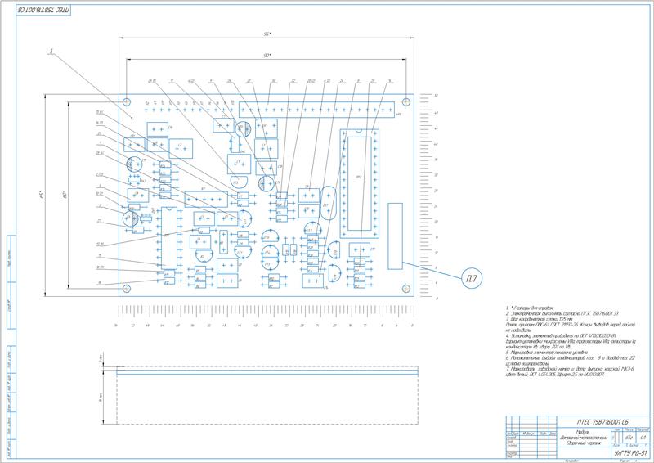The image size is (654, 463).
Task: Select the long pin connector along board top
Action: pos(316,110)
